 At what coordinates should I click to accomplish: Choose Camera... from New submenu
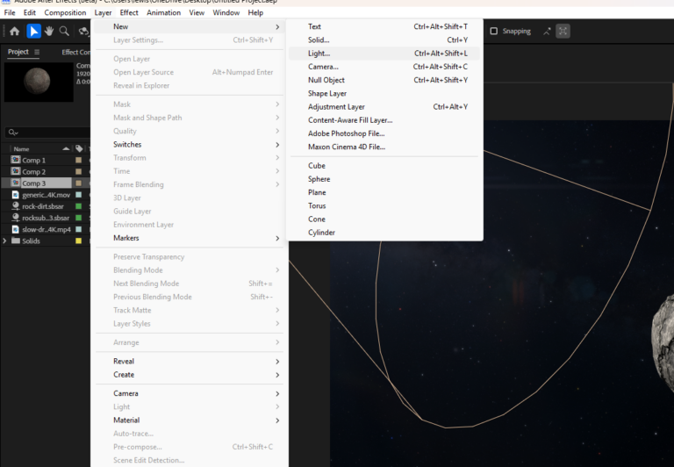click(384, 67)
